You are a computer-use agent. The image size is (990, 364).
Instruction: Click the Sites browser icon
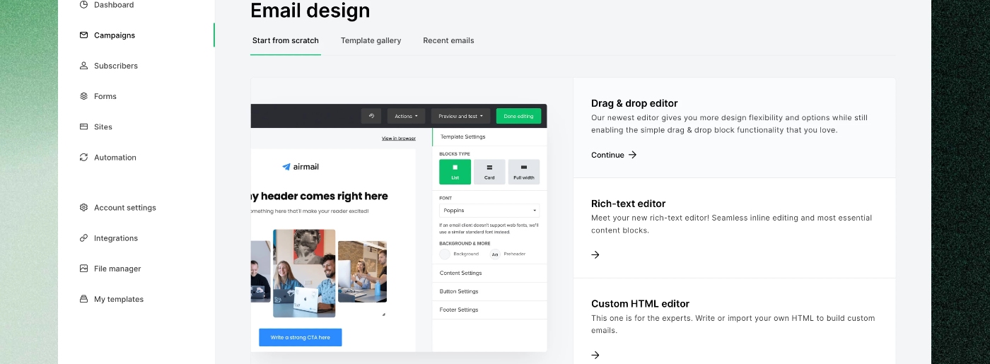tap(83, 127)
